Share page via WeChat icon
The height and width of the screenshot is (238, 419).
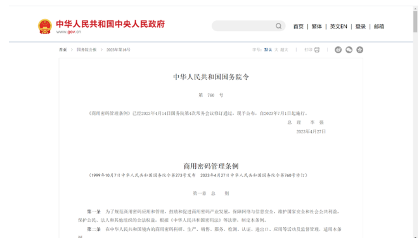tap(349, 50)
